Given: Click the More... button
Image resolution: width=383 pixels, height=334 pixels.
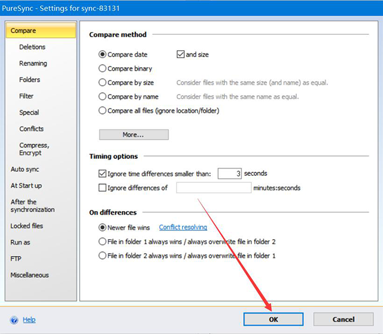Looking at the screenshot, I should click(x=133, y=134).
